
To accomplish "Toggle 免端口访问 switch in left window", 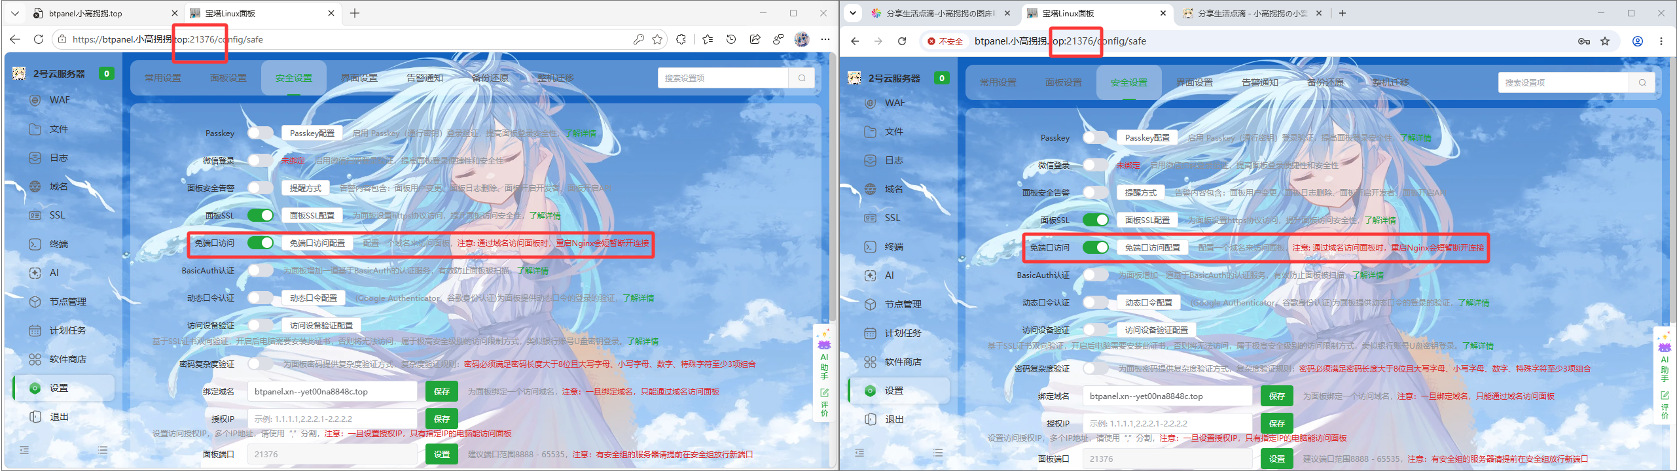I will (x=261, y=243).
